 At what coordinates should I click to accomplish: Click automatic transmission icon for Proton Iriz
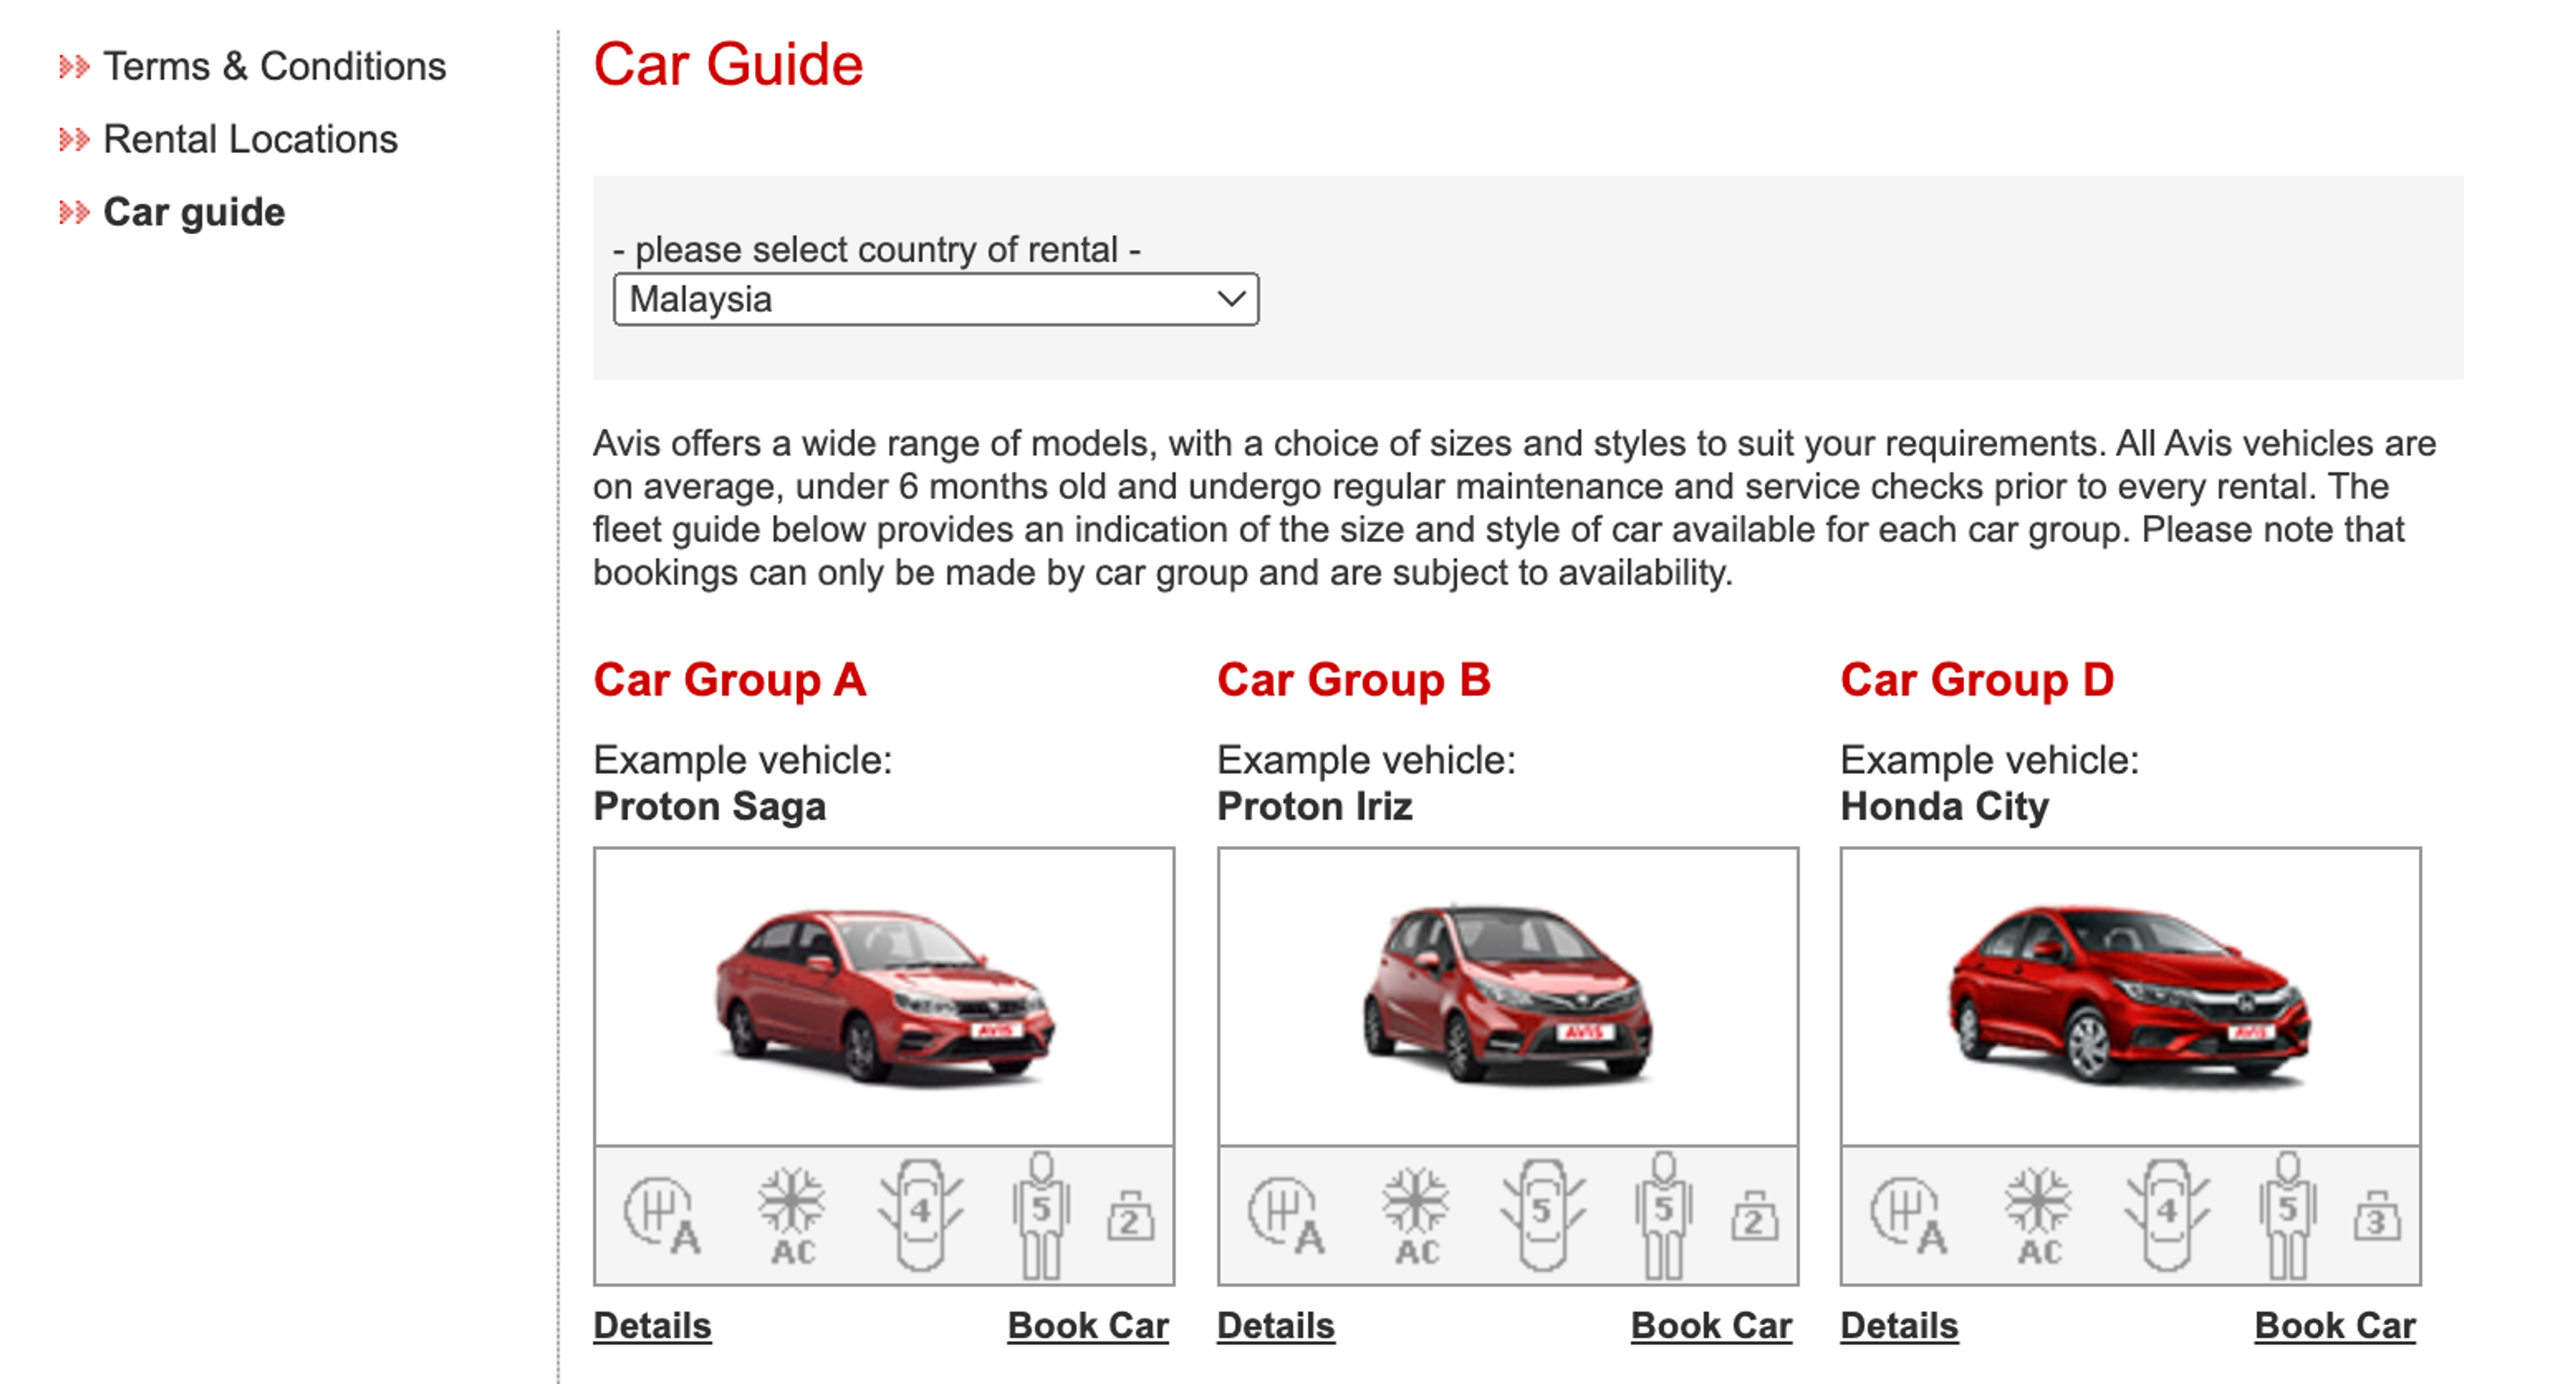click(x=1286, y=1216)
